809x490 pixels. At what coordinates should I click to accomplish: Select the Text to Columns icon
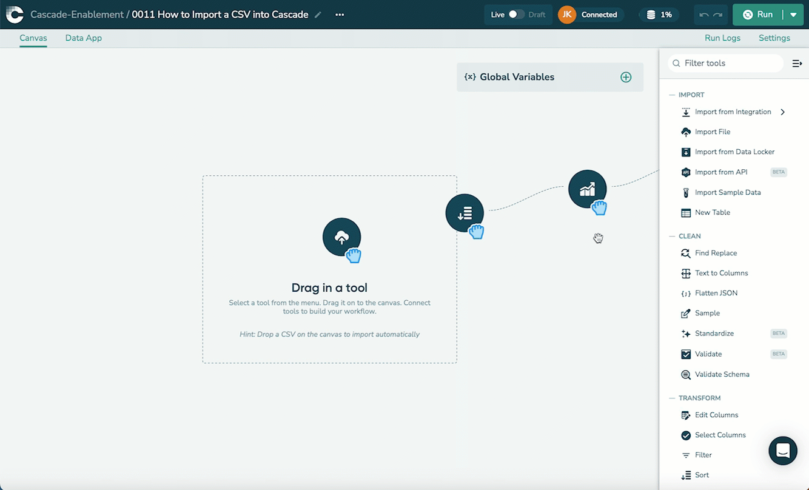pyautogui.click(x=686, y=274)
